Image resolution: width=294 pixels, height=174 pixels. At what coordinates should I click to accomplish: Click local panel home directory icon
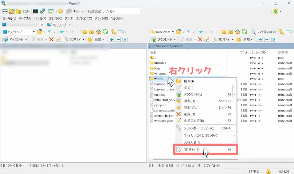[99, 32]
